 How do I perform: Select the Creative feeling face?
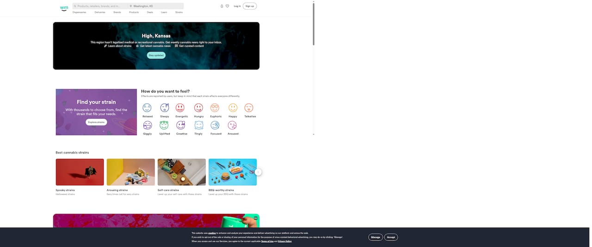181,125
